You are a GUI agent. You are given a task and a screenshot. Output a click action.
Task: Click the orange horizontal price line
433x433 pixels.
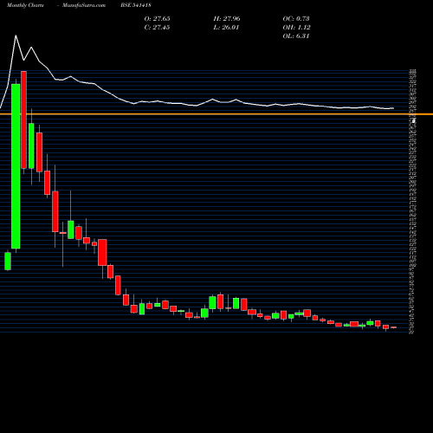(x=216, y=114)
